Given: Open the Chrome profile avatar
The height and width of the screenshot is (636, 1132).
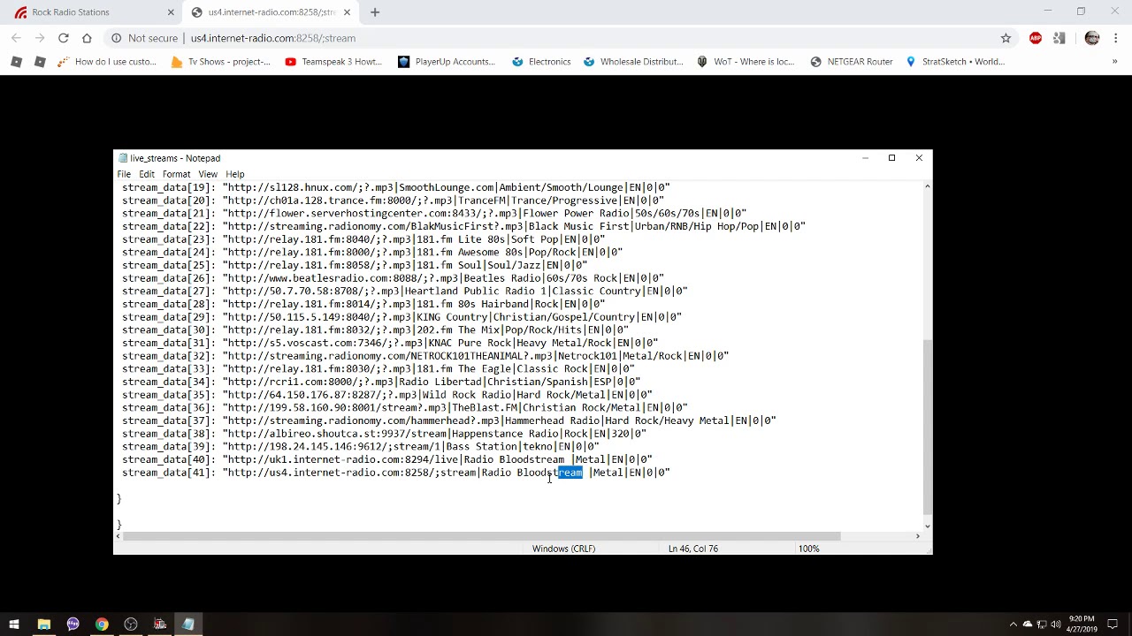Looking at the screenshot, I should coord(1092,38).
